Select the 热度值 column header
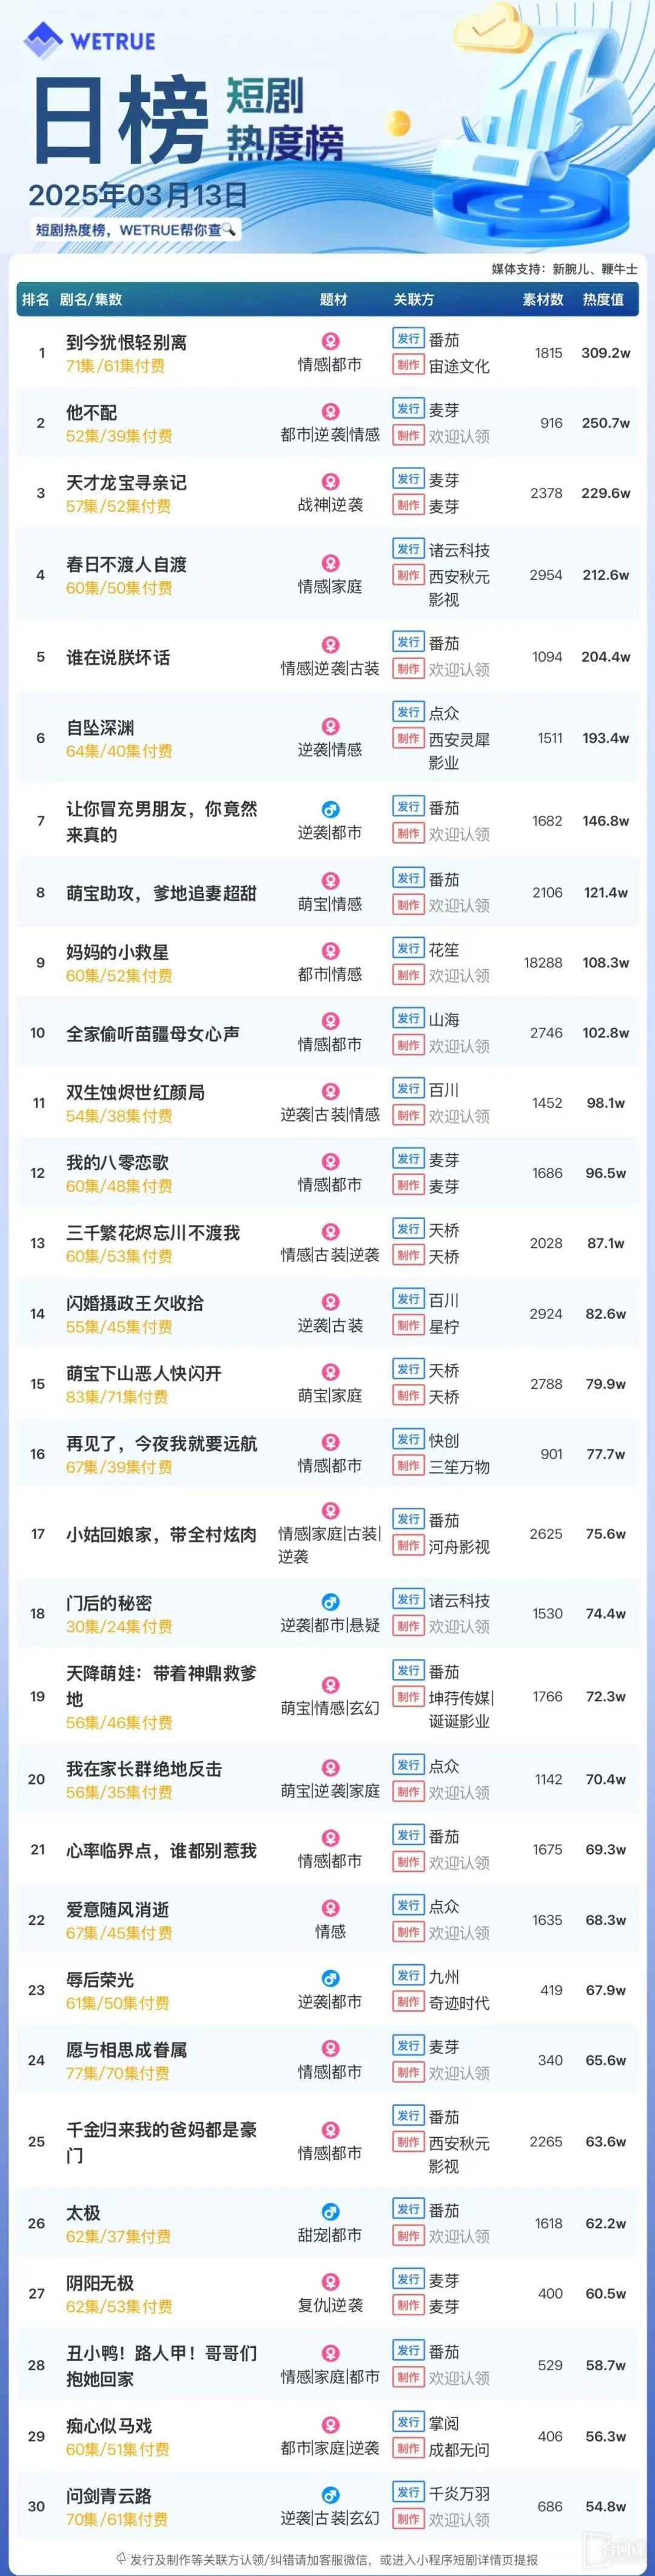The width and height of the screenshot is (655, 2576). 603,299
